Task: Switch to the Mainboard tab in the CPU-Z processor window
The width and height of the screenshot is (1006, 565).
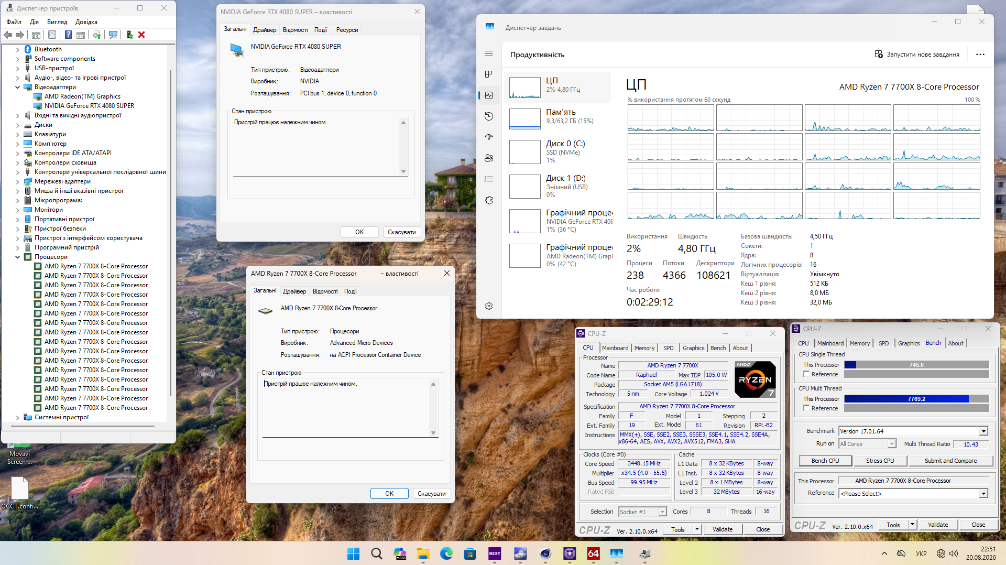Action: click(615, 348)
